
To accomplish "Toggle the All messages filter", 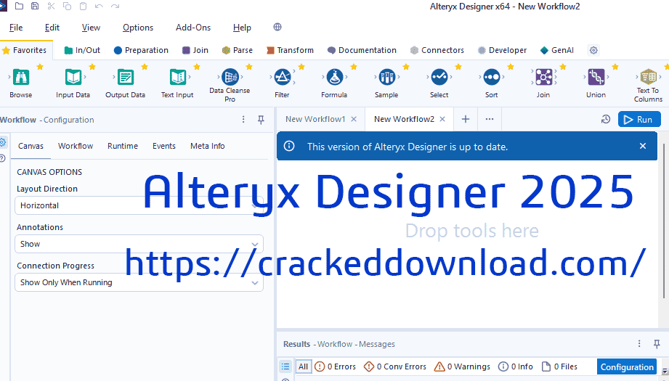I will pyautogui.click(x=303, y=366).
